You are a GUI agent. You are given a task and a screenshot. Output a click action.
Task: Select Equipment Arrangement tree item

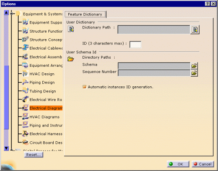click(46, 66)
